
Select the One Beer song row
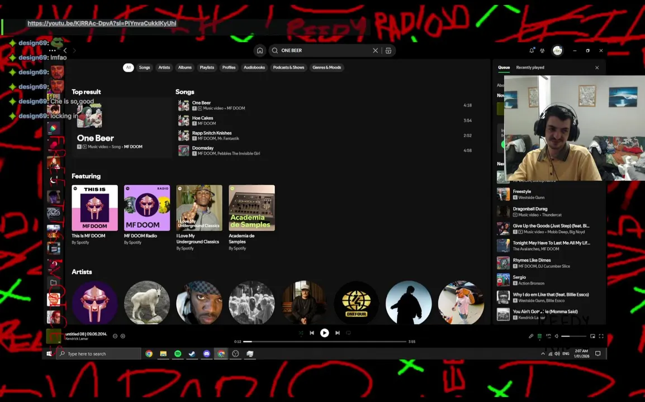pos(325,106)
